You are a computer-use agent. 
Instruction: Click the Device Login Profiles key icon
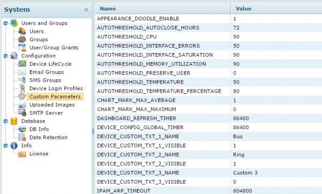click(x=22, y=88)
